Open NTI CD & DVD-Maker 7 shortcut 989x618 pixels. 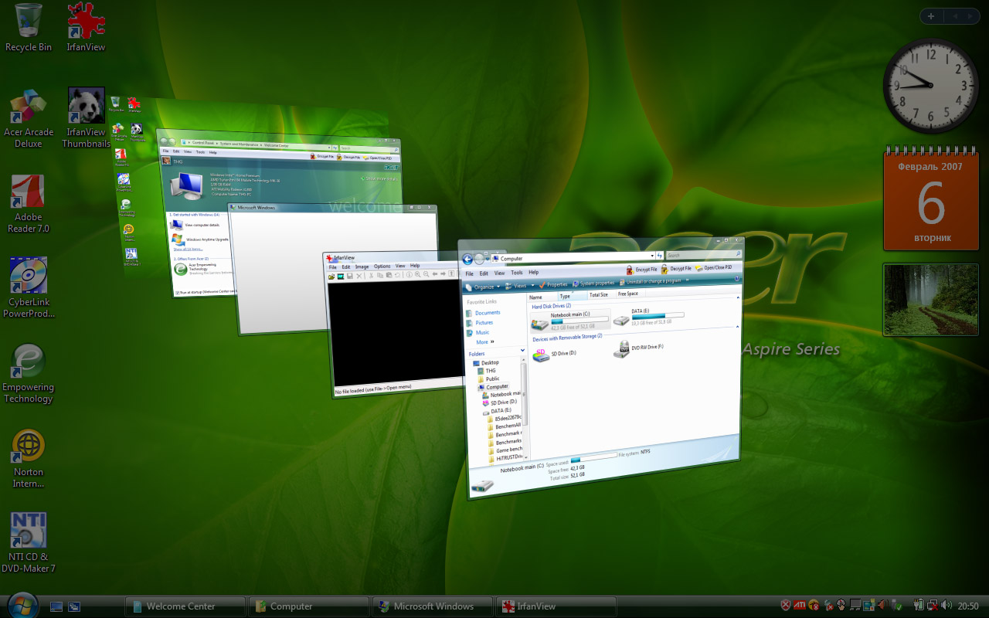pos(29,542)
